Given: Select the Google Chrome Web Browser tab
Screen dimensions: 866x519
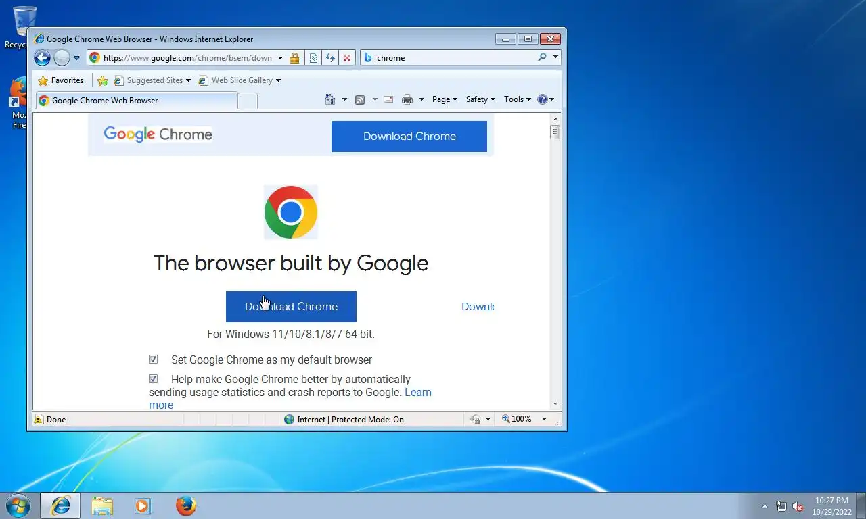Looking at the screenshot, I should pyautogui.click(x=136, y=101).
